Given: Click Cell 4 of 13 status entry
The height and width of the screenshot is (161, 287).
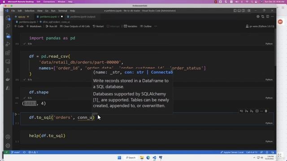Looking at the screenshot, I should [x=252, y=152].
